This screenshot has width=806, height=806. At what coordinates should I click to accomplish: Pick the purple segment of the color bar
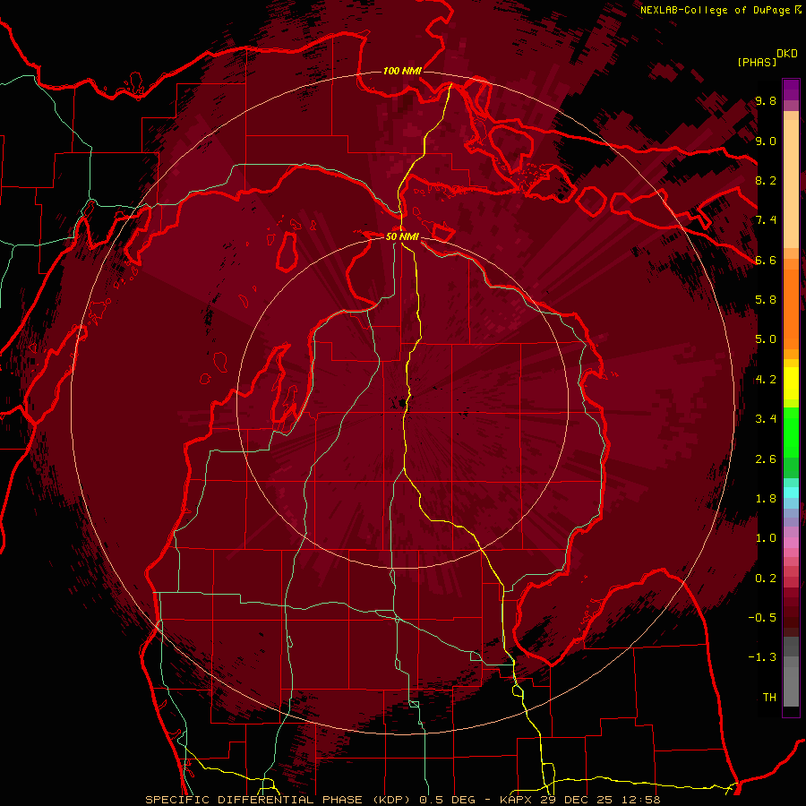tap(791, 90)
